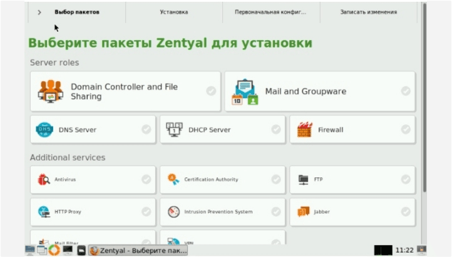Select the HTTP Proxy label
Screen dimensions: 452x260
68,212
